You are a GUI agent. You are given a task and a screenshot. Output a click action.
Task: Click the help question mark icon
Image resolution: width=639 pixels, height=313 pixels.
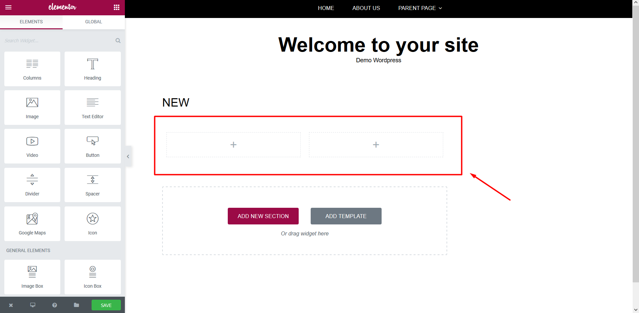[55, 305]
